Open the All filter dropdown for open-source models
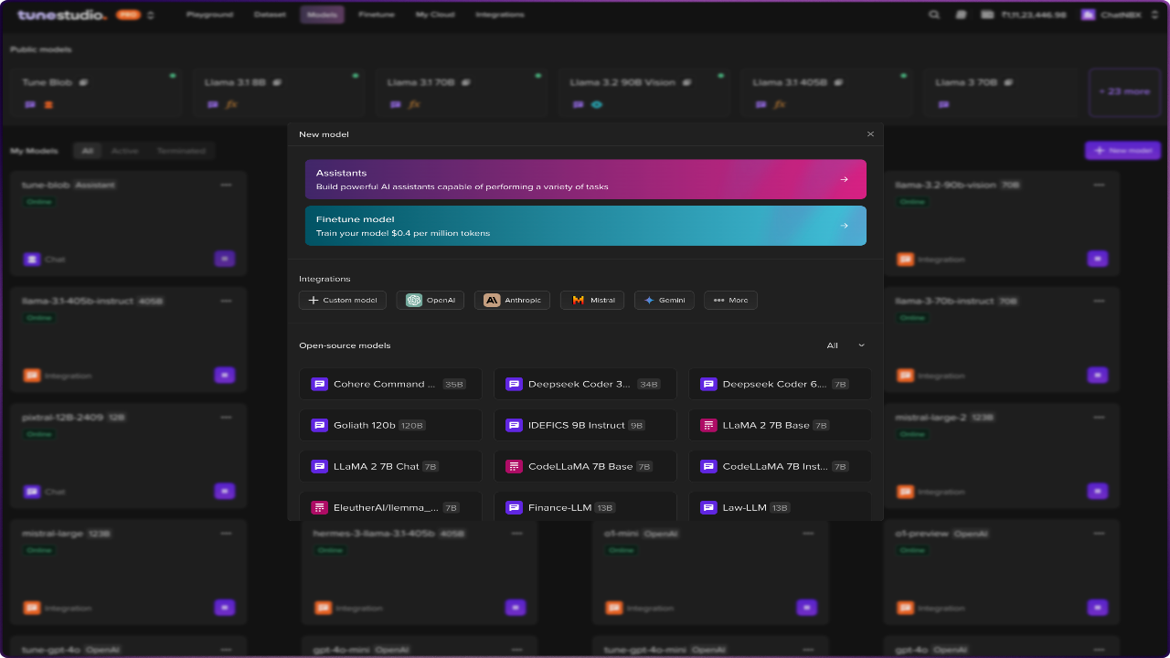Screen dimensions: 1170x658 (x=845, y=345)
